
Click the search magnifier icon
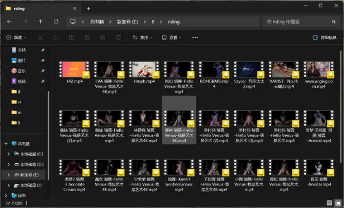tap(334, 22)
